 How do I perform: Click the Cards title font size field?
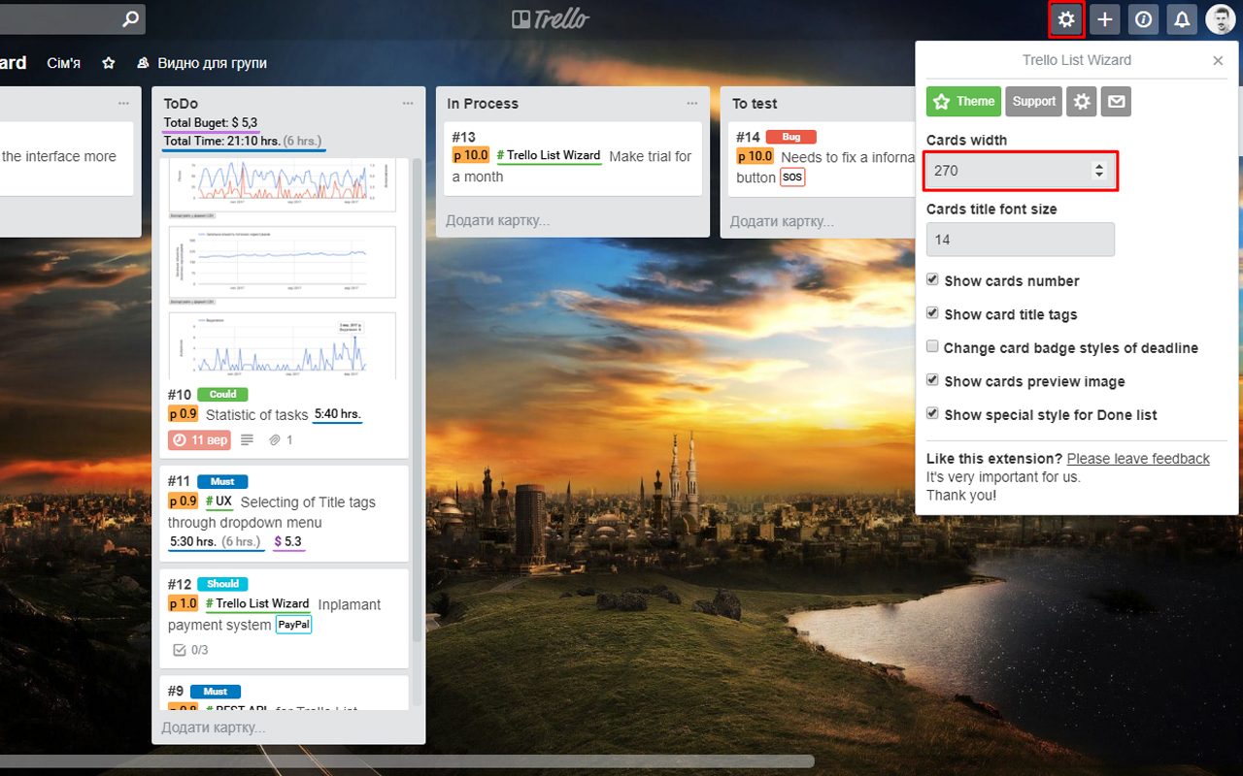click(x=1020, y=240)
